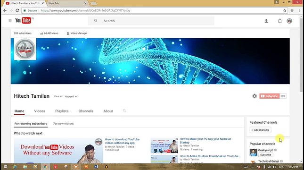
Task: Click the Add channels button
Action: point(260,130)
